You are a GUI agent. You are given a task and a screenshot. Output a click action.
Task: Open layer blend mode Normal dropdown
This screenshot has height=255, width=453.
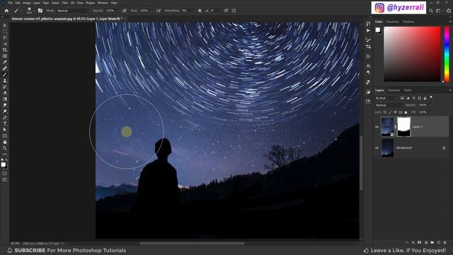(389, 106)
